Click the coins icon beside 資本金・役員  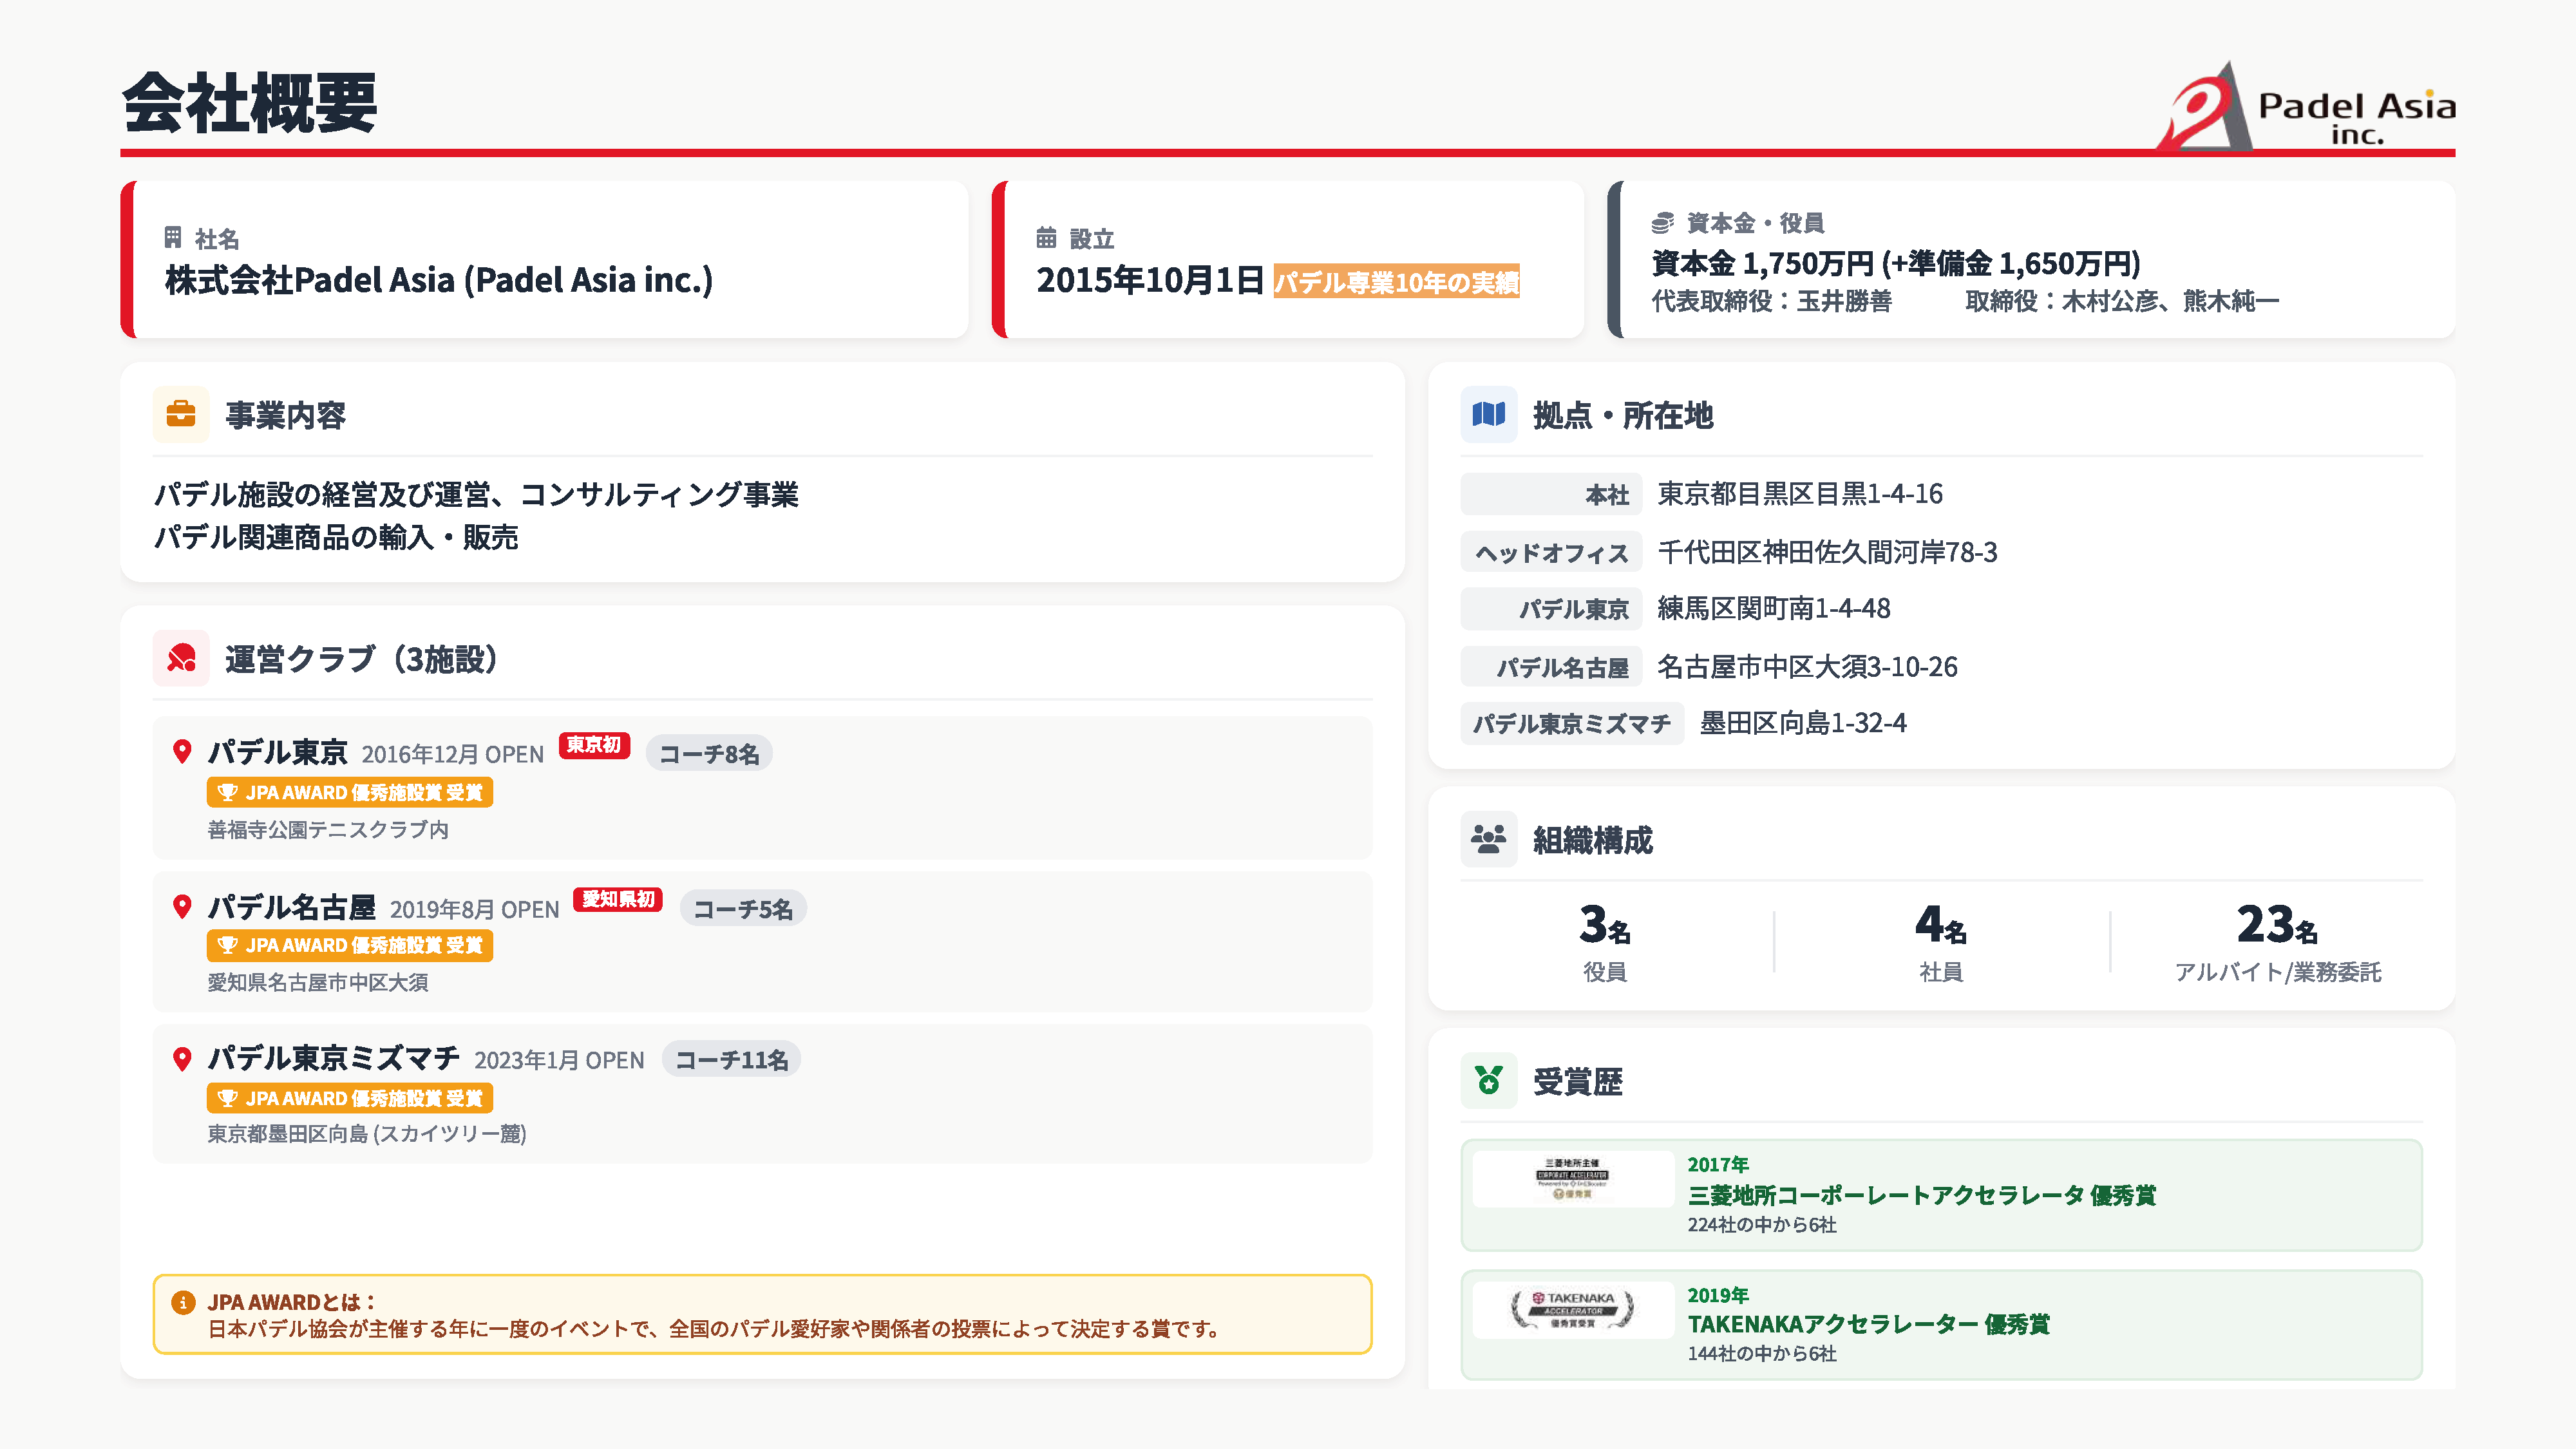coord(1662,222)
